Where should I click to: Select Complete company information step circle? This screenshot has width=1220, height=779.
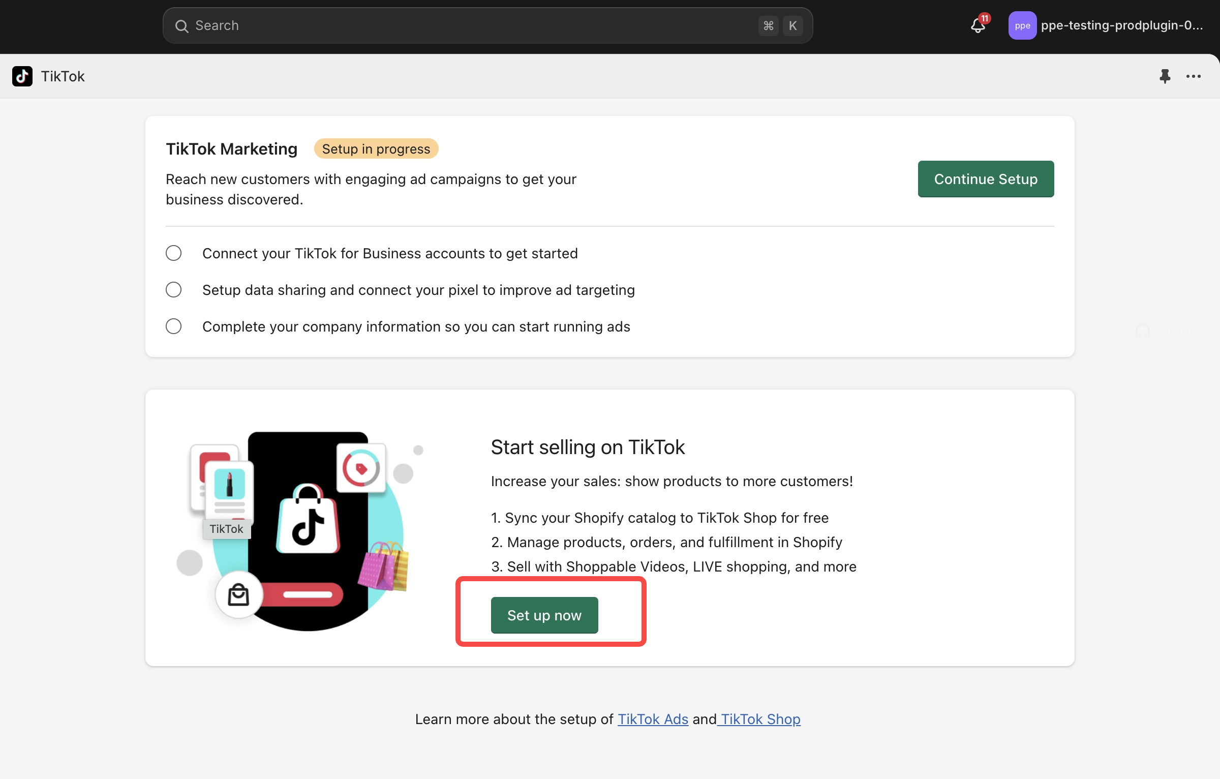(174, 326)
